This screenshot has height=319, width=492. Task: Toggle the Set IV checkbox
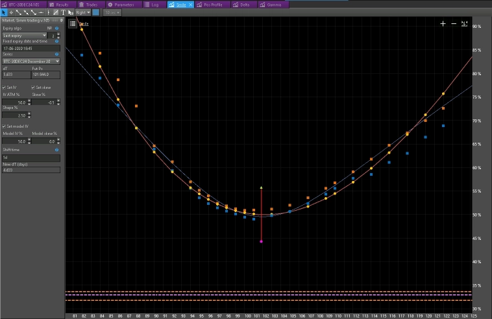pyautogui.click(x=5, y=88)
